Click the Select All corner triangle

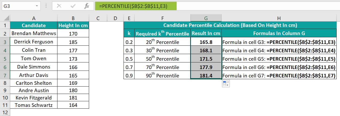click(7, 18)
